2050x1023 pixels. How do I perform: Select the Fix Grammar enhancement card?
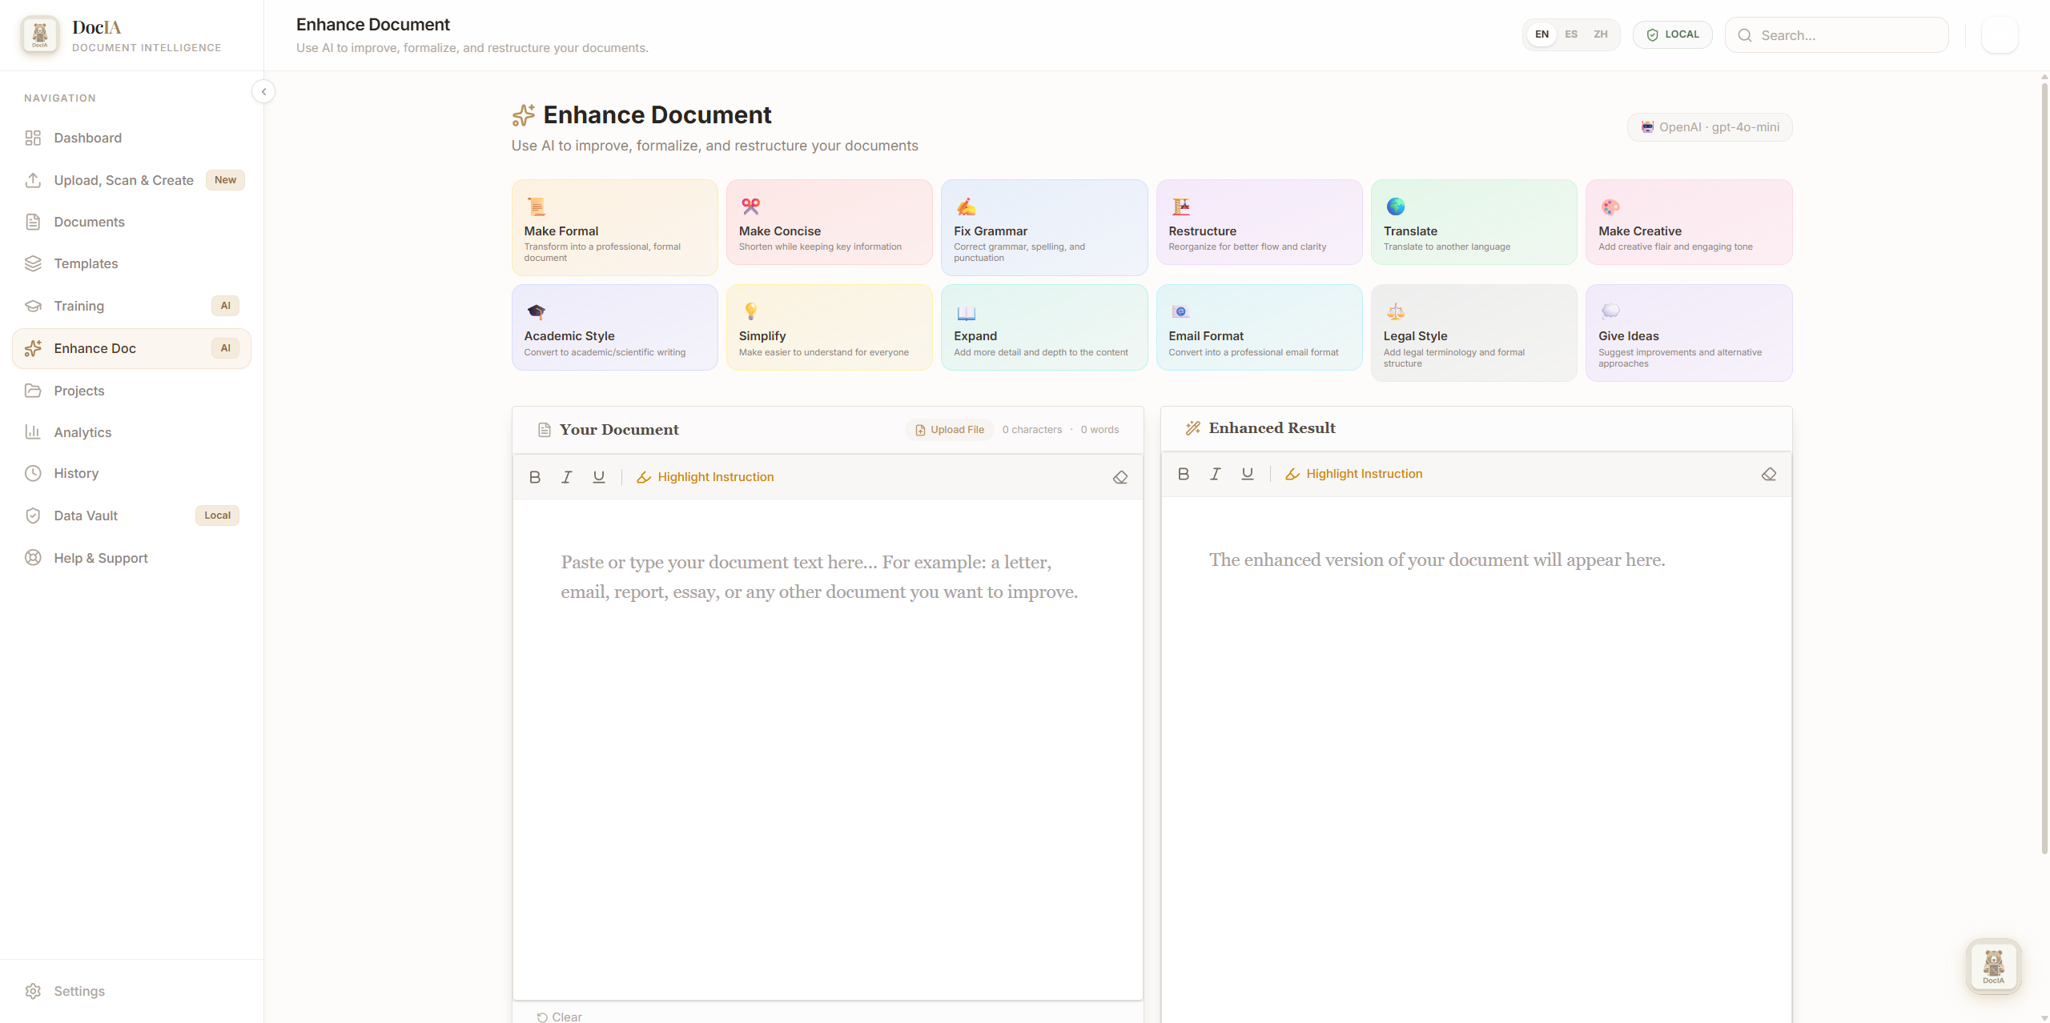click(1044, 227)
